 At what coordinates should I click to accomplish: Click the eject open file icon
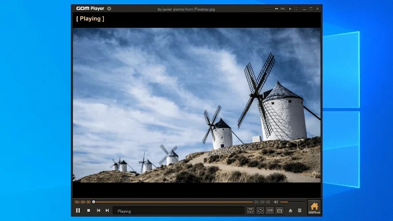point(291,210)
